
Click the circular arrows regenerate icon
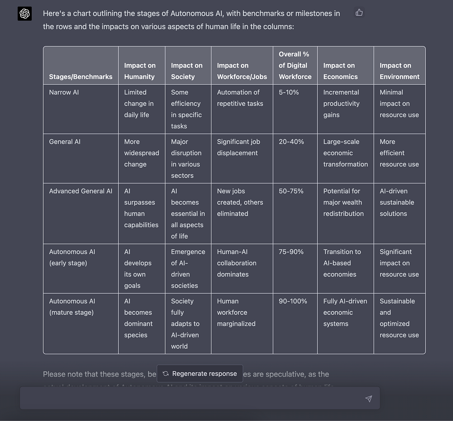(x=165, y=374)
